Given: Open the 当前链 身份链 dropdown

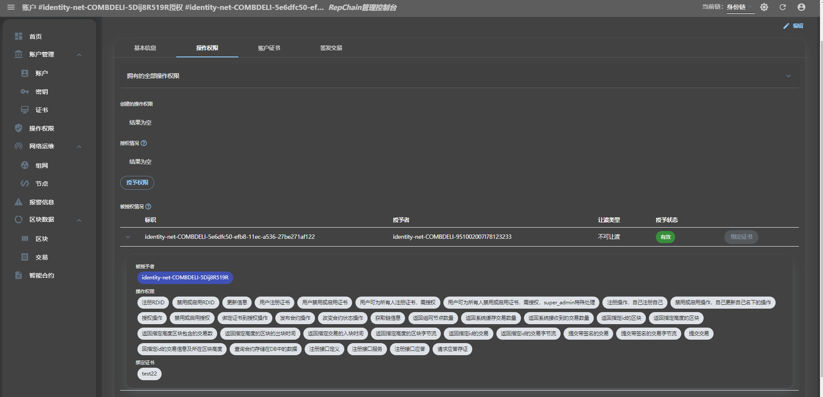Looking at the screenshot, I should pyautogui.click(x=741, y=7).
